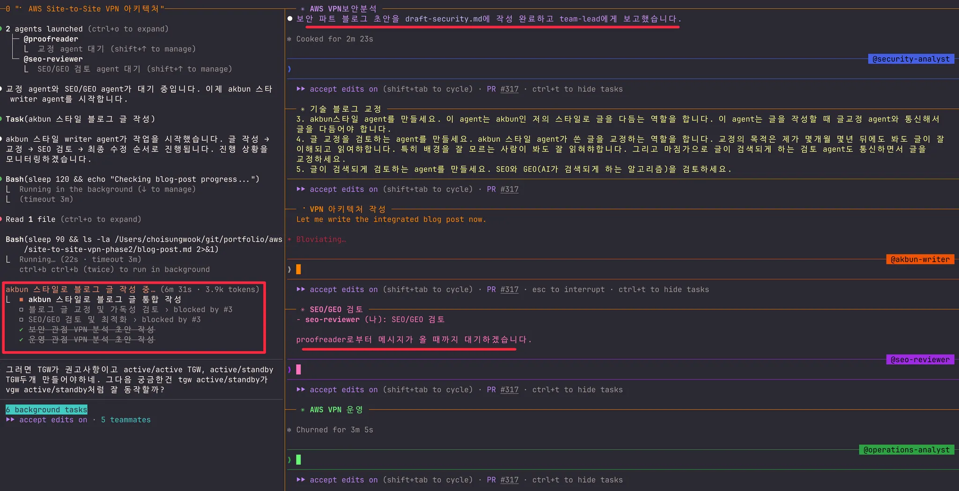The image size is (959, 491).
Task: Click the '기술 블로그 교정' pane title
Action: point(346,109)
